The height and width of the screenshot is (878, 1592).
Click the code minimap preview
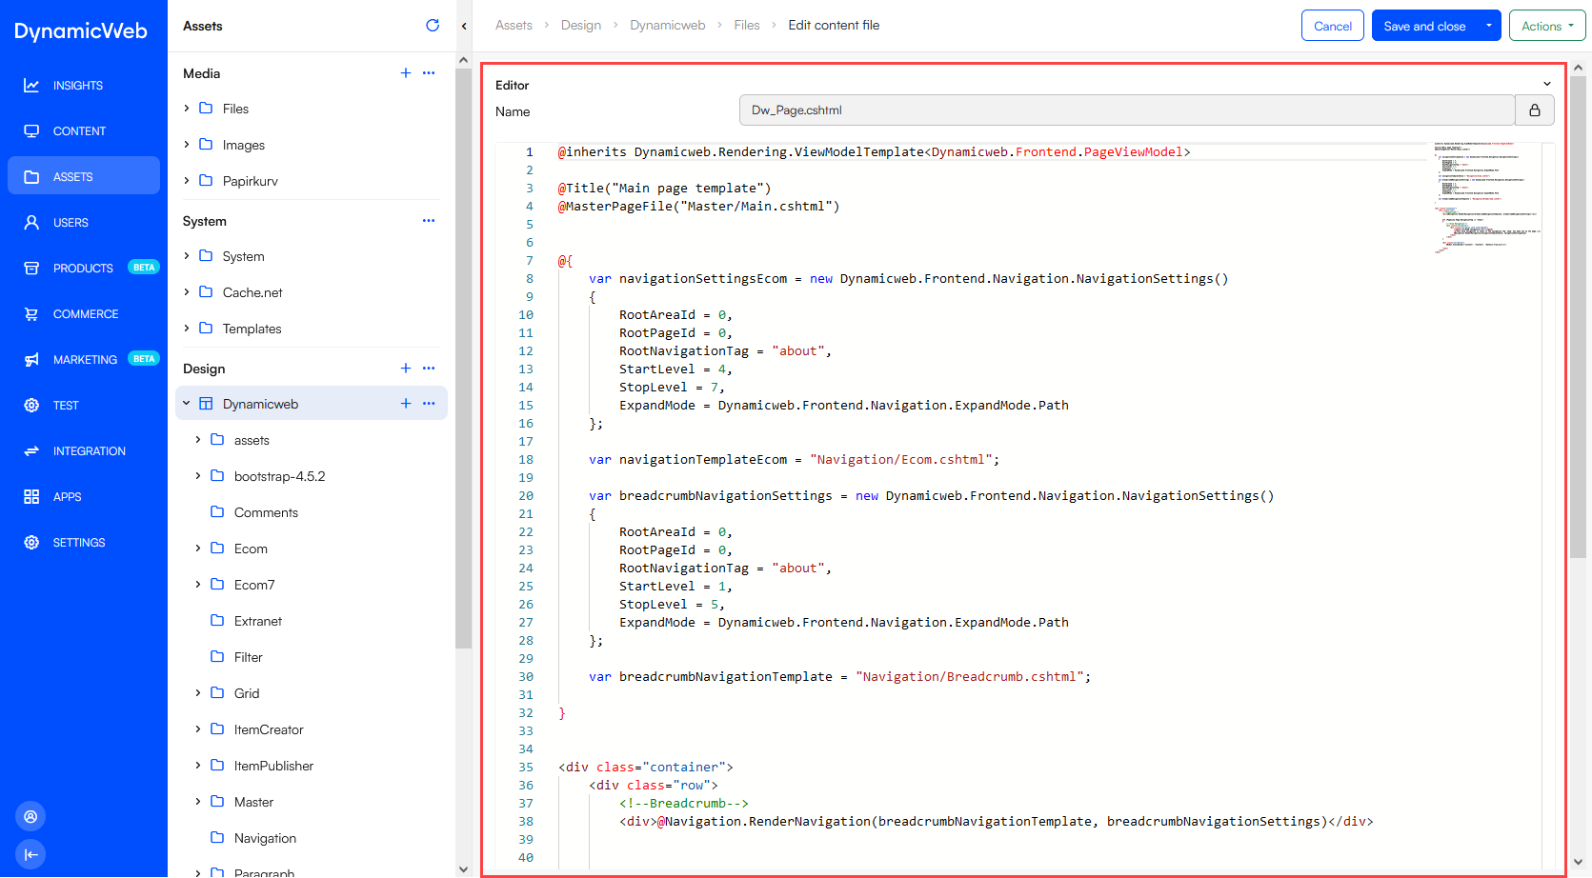click(x=1486, y=198)
